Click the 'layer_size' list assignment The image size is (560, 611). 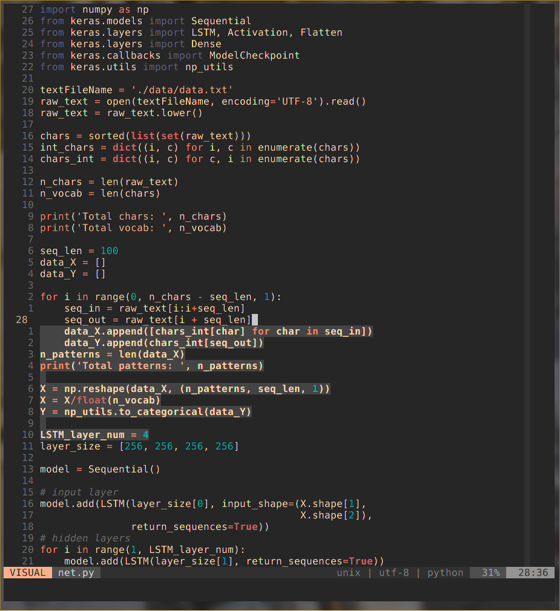click(139, 446)
